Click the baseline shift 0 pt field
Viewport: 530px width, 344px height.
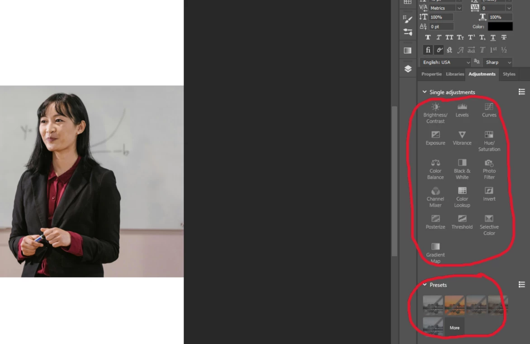click(x=441, y=26)
